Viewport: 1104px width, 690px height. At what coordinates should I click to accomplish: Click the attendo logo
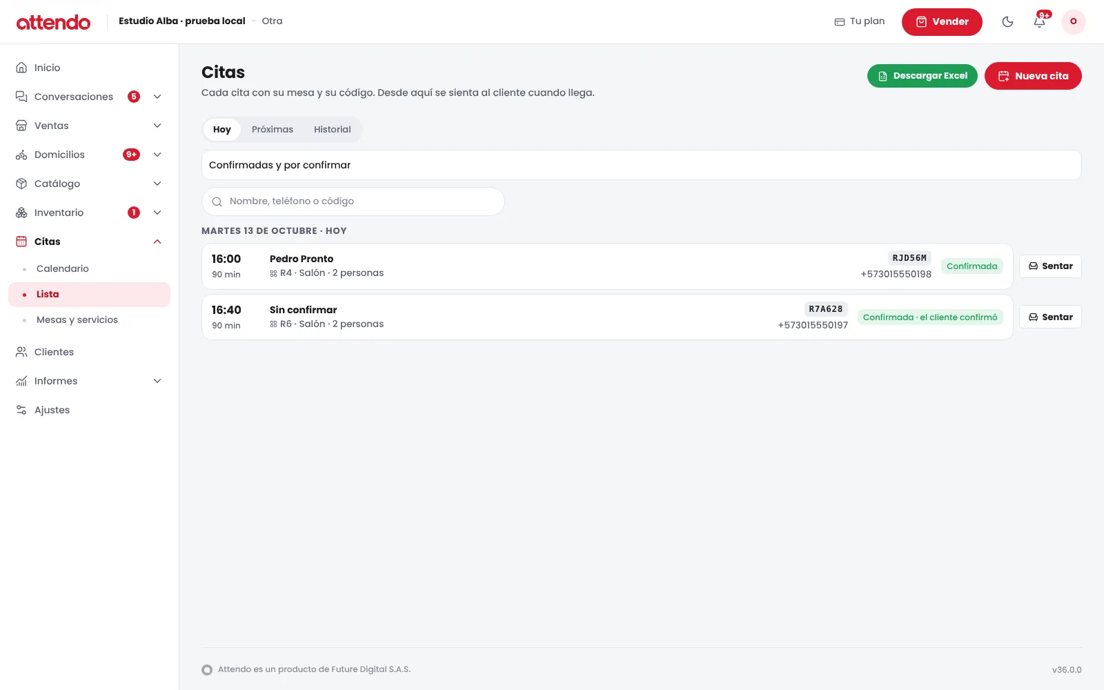[x=53, y=22]
